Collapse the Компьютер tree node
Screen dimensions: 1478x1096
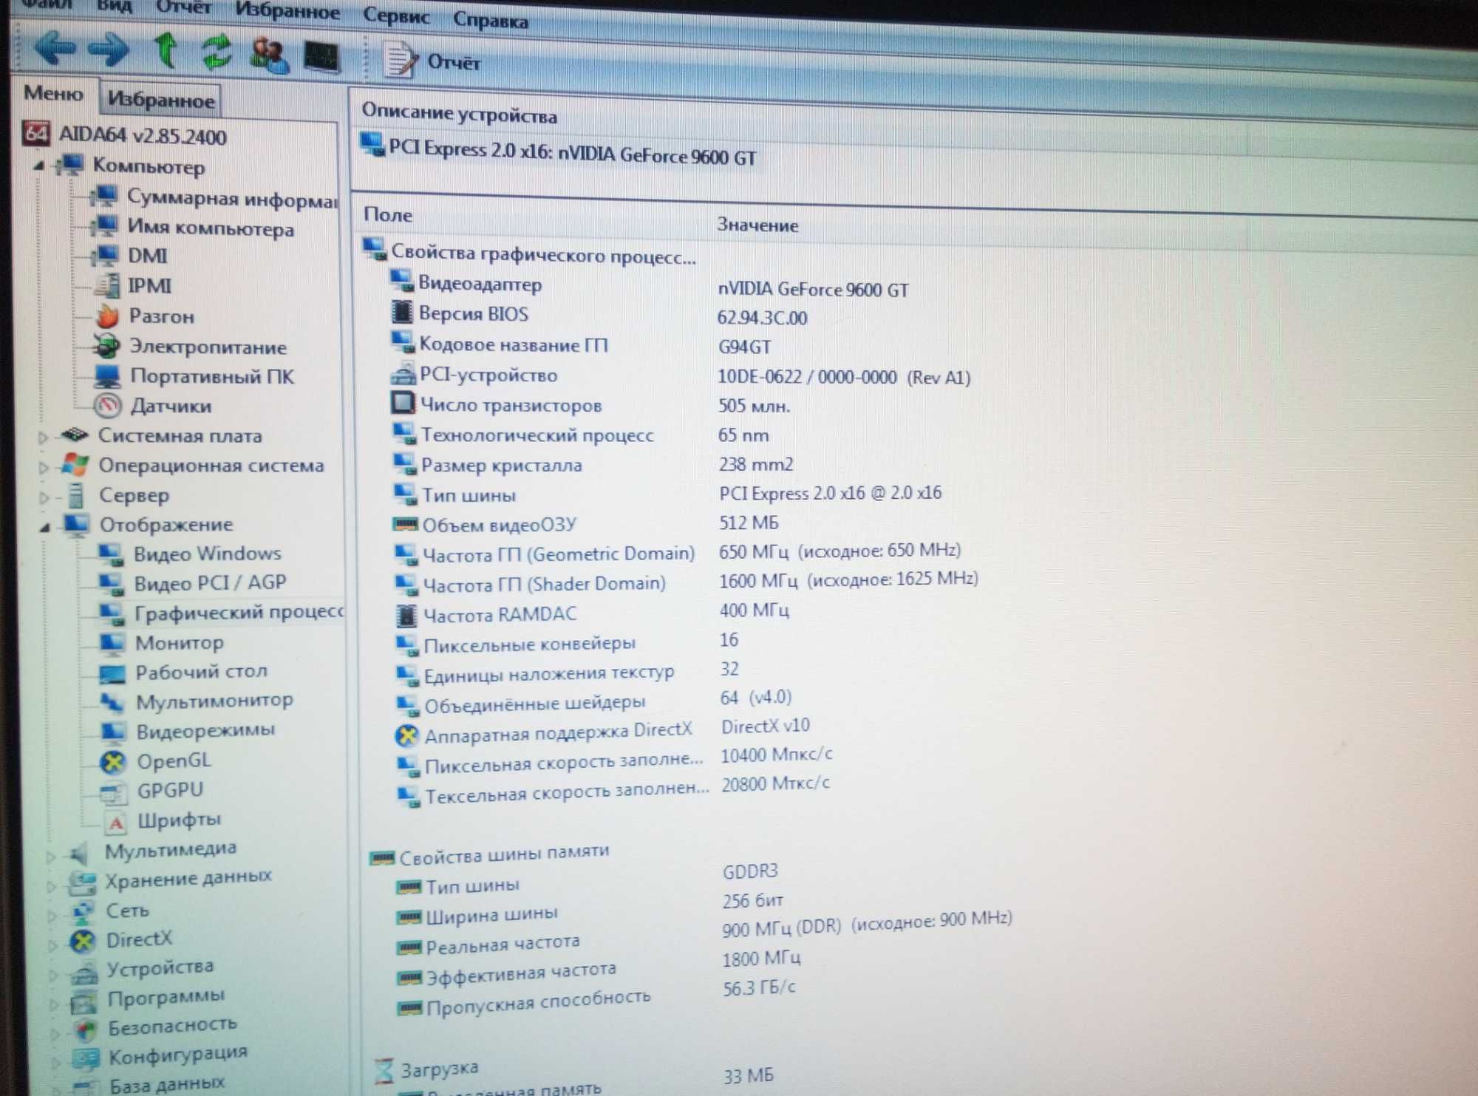pyautogui.click(x=39, y=166)
